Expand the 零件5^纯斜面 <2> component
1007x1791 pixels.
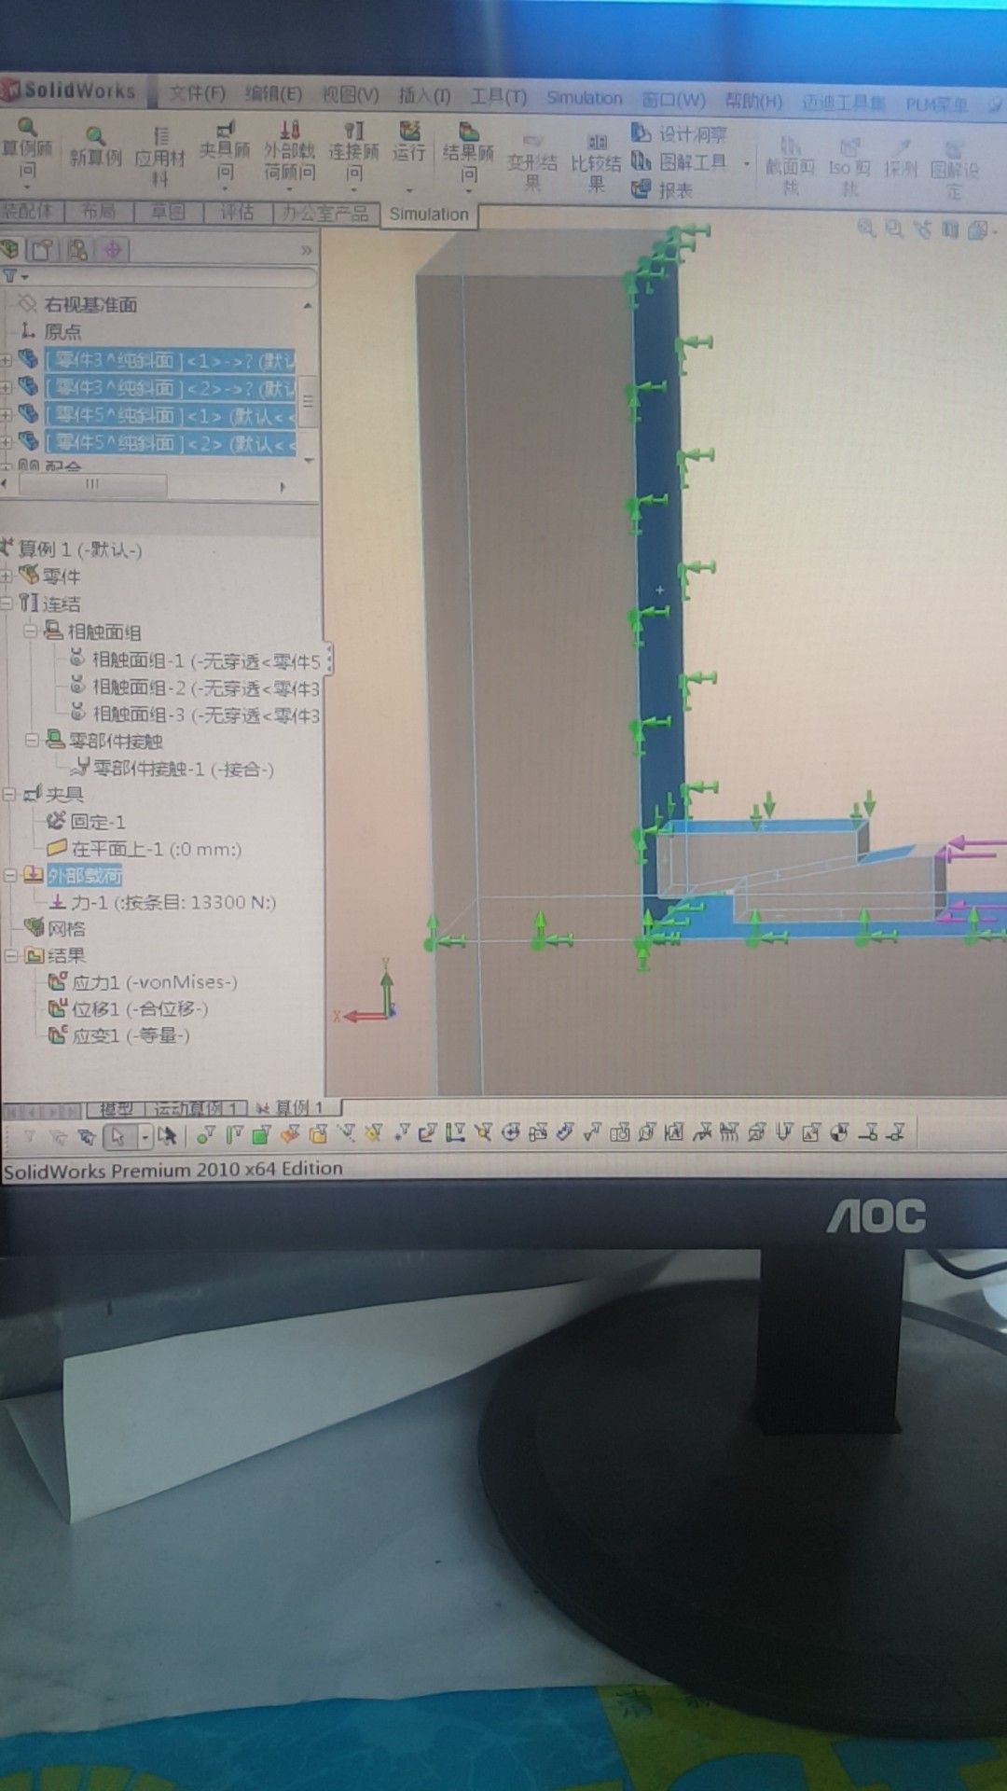tap(7, 442)
